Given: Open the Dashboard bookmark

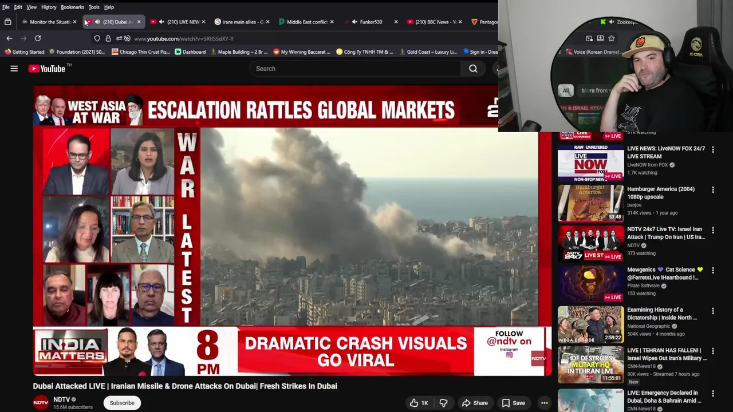Looking at the screenshot, I should click(x=190, y=51).
